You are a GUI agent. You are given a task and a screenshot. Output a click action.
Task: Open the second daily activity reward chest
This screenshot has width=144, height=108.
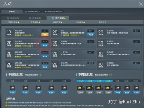click(25, 88)
